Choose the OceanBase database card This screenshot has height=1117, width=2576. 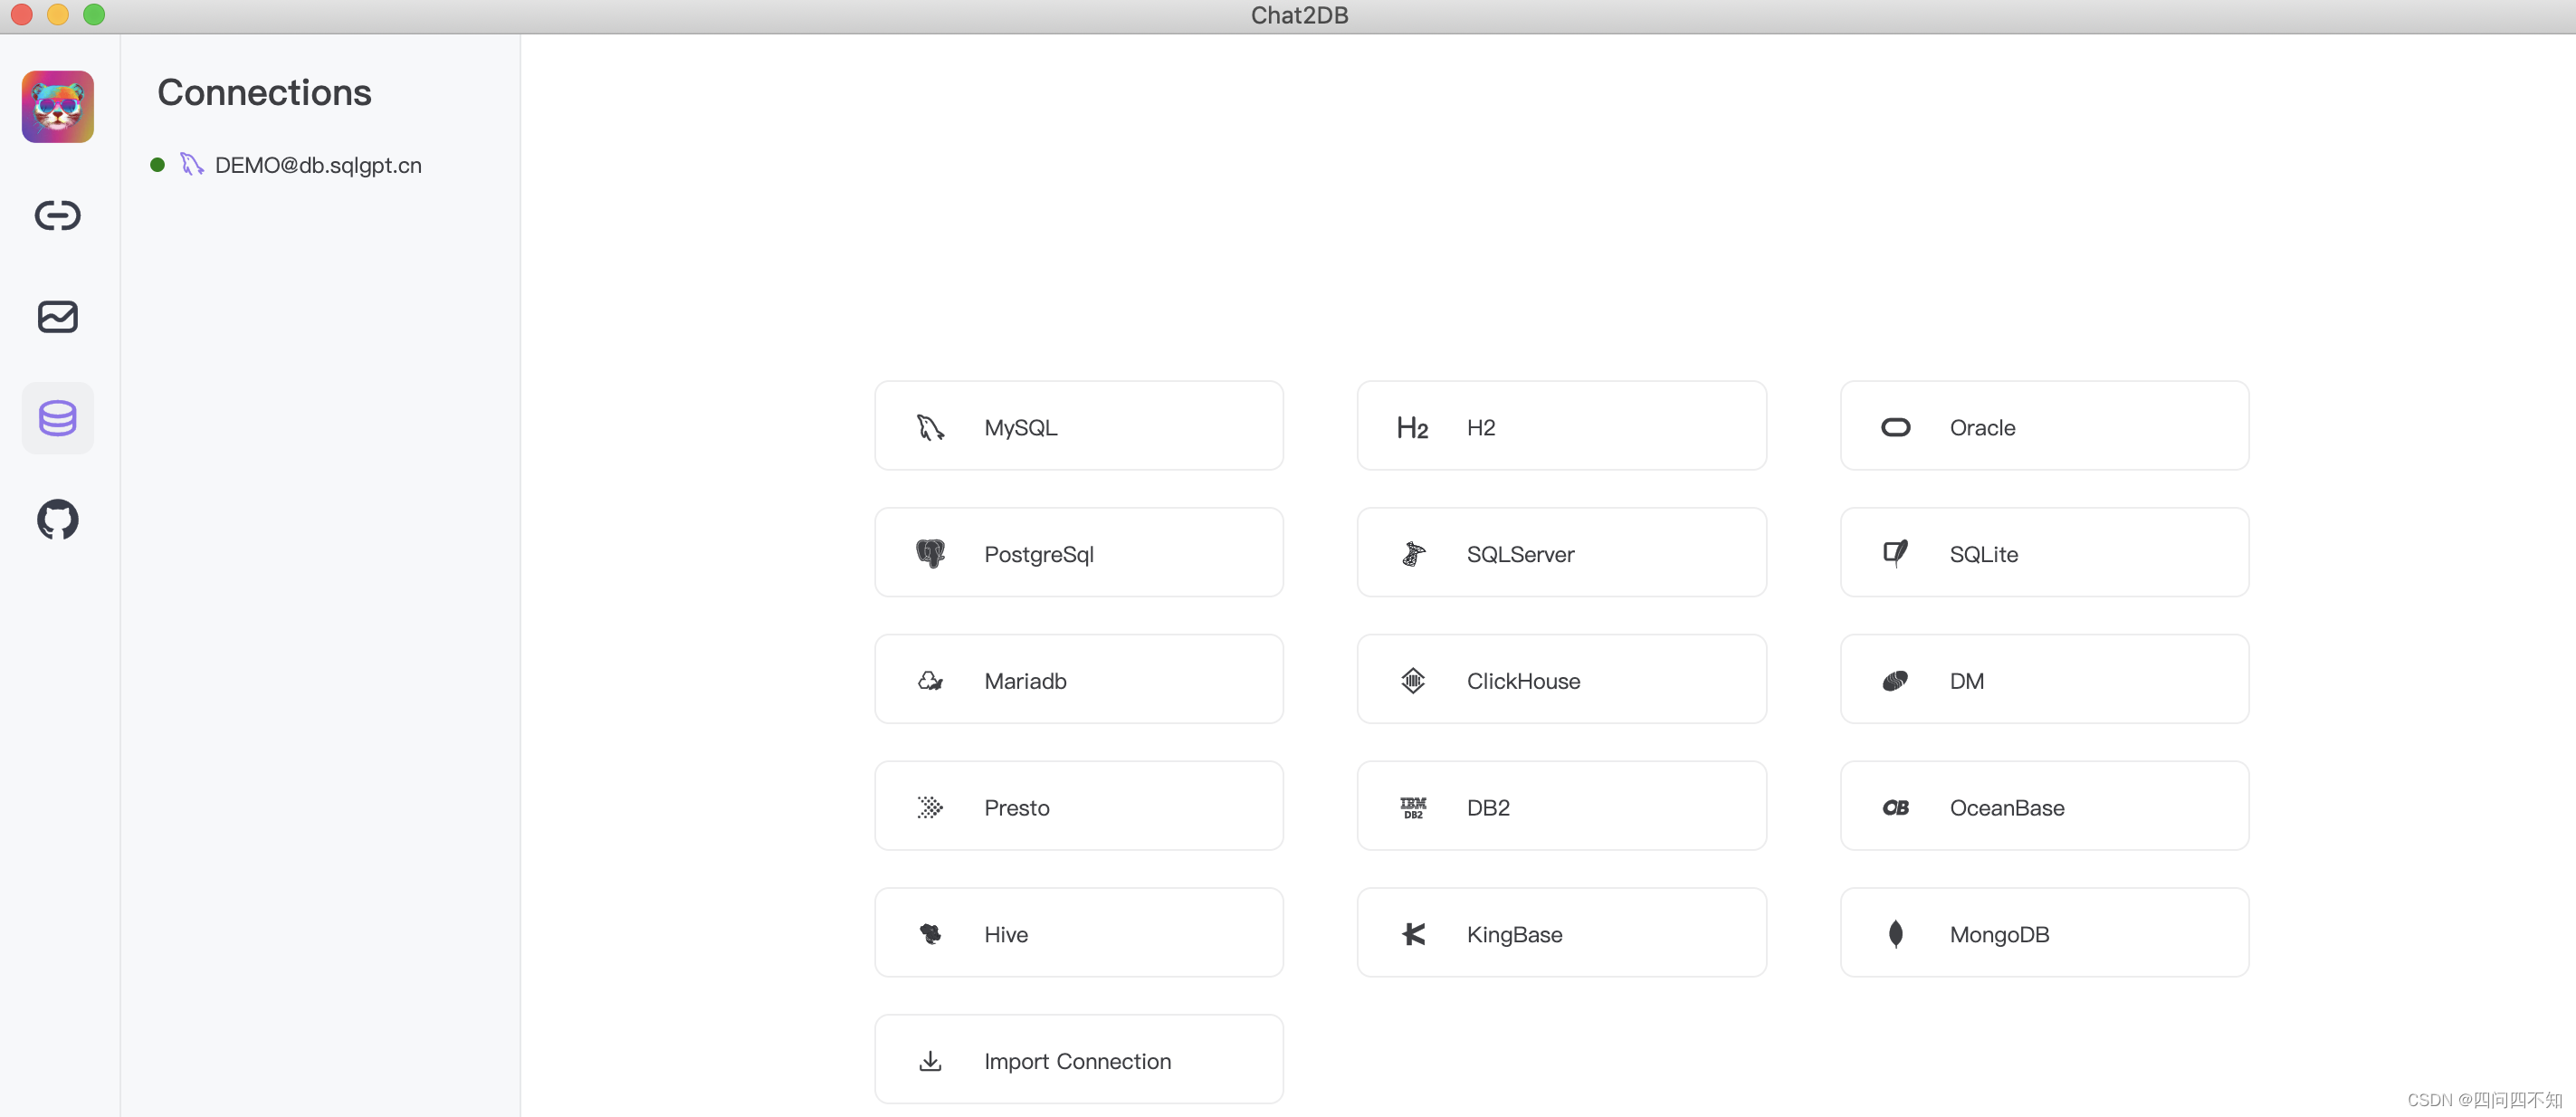[x=2044, y=807]
